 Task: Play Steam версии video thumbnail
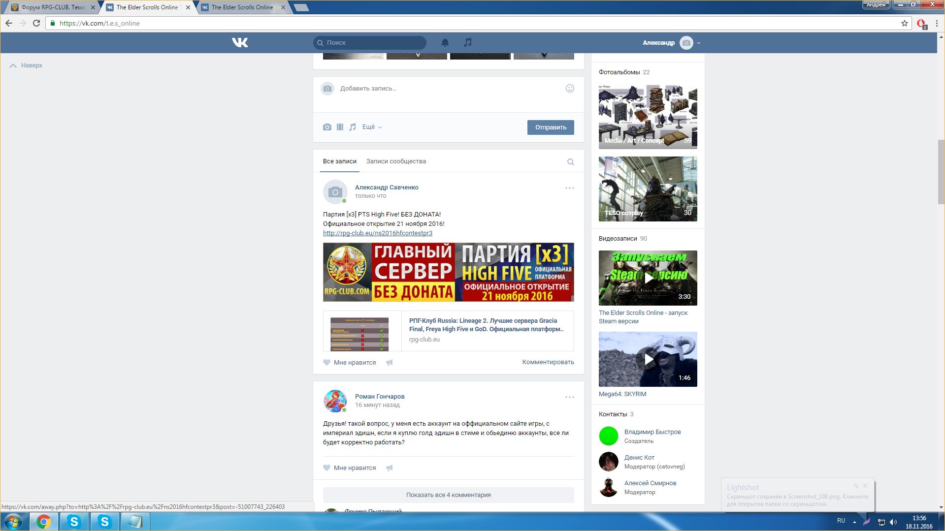pos(648,278)
